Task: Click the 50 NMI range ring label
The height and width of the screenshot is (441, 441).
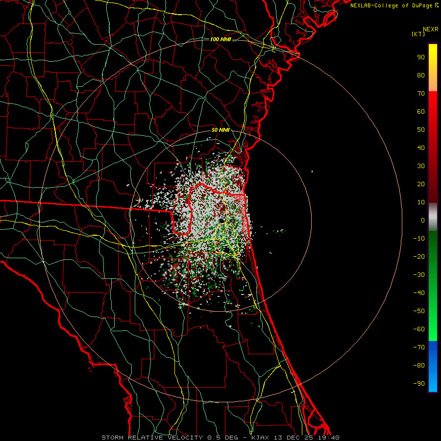Action: (220, 130)
